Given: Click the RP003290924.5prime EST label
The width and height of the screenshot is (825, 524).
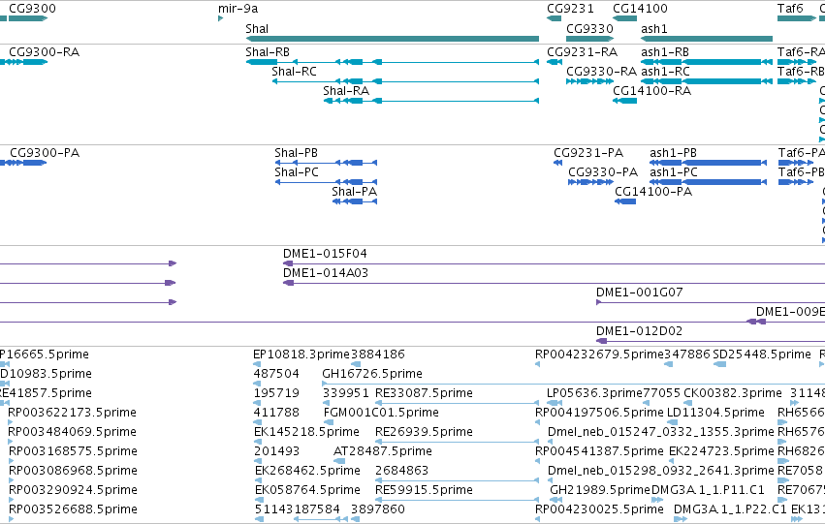Looking at the screenshot, I should [x=73, y=491].
